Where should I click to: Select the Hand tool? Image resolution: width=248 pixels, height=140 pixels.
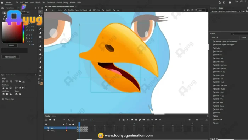(x=40, y=67)
